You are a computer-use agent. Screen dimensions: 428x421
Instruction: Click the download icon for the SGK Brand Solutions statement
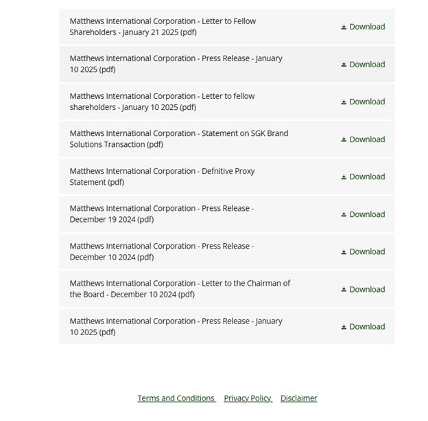tap(344, 140)
